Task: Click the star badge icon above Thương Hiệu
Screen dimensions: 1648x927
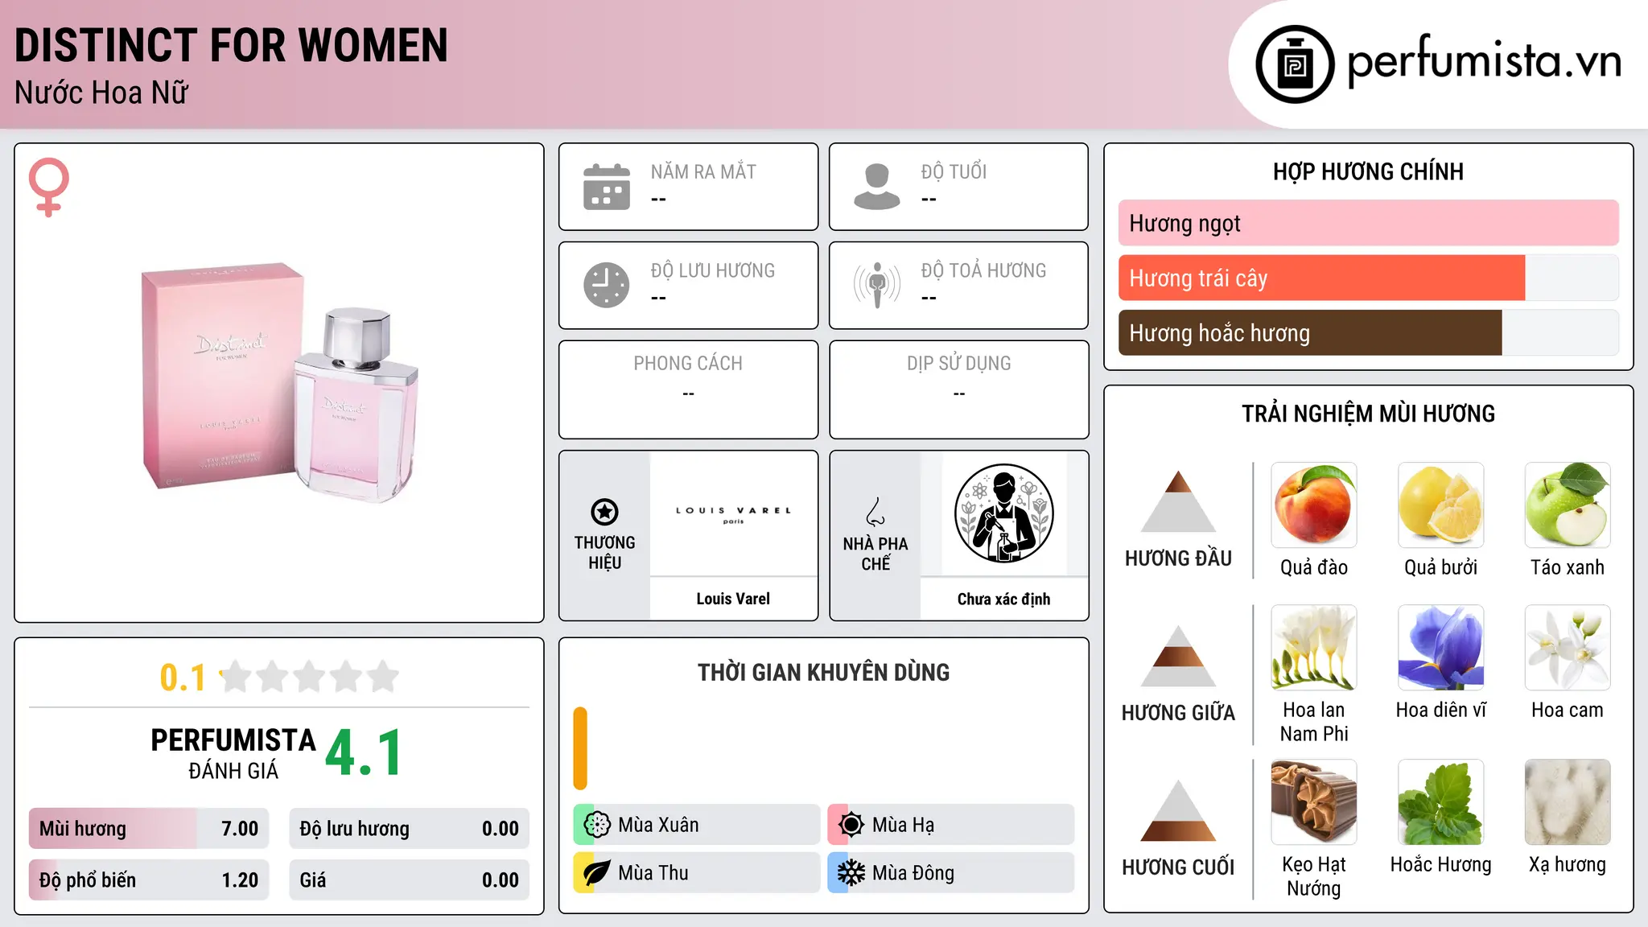Action: click(x=604, y=512)
